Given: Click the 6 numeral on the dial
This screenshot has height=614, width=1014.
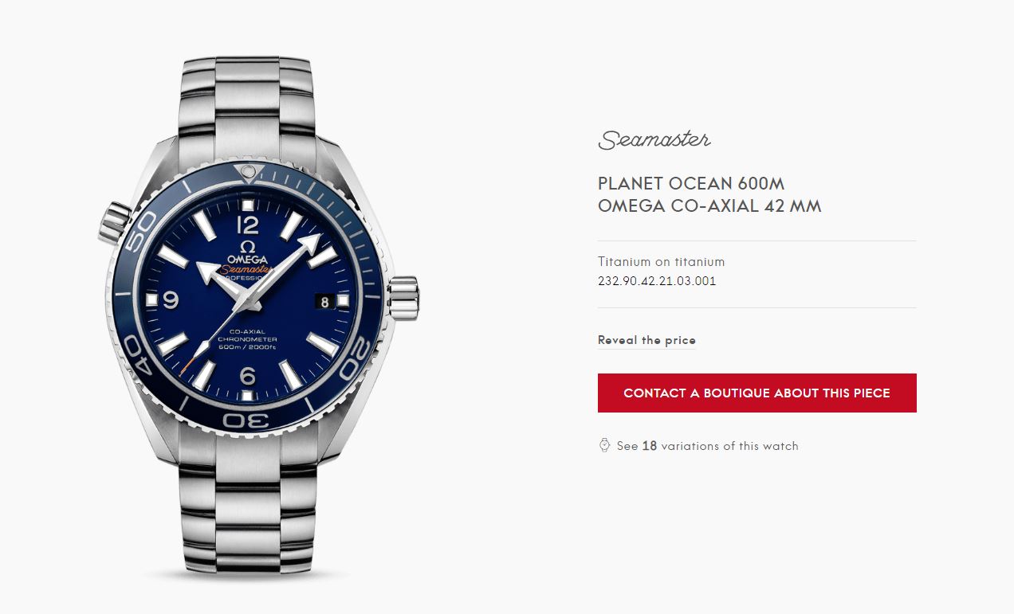Looking at the screenshot, I should point(247,376).
